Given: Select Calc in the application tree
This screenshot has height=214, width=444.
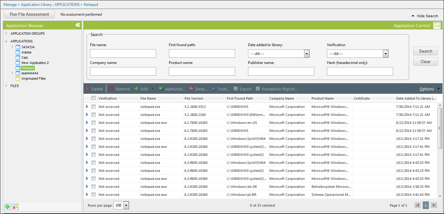Looking at the screenshot, I should pos(25,57).
